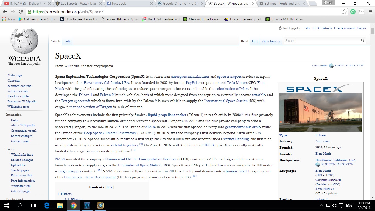Open File Explorer from the taskbar
375x211 pixels.
60,205
